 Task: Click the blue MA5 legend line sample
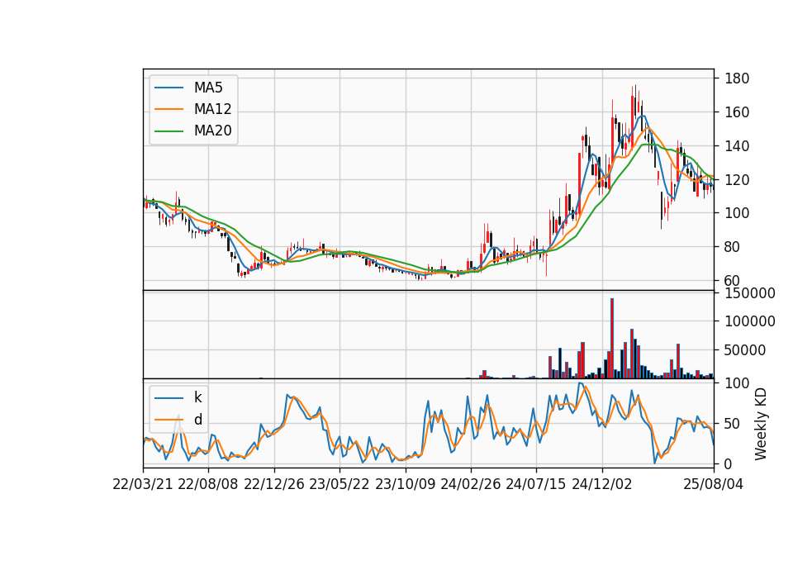[x=169, y=88]
